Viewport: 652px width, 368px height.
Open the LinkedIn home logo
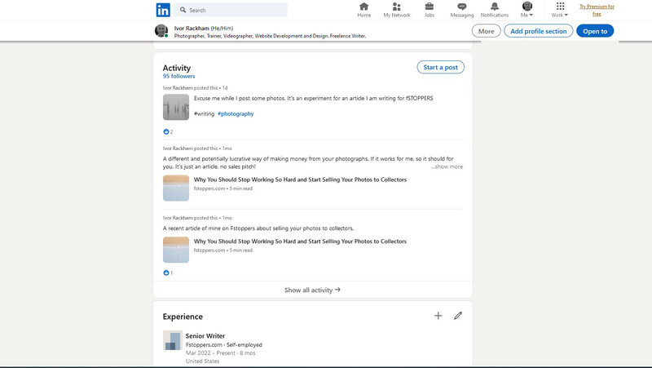pyautogui.click(x=163, y=10)
